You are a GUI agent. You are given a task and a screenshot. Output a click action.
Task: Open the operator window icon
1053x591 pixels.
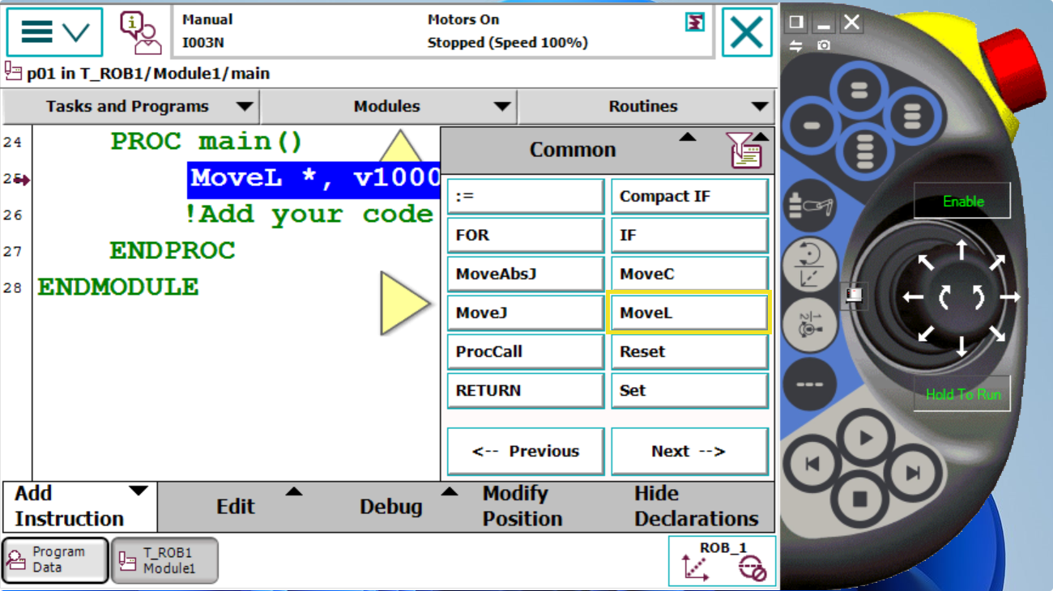point(140,32)
